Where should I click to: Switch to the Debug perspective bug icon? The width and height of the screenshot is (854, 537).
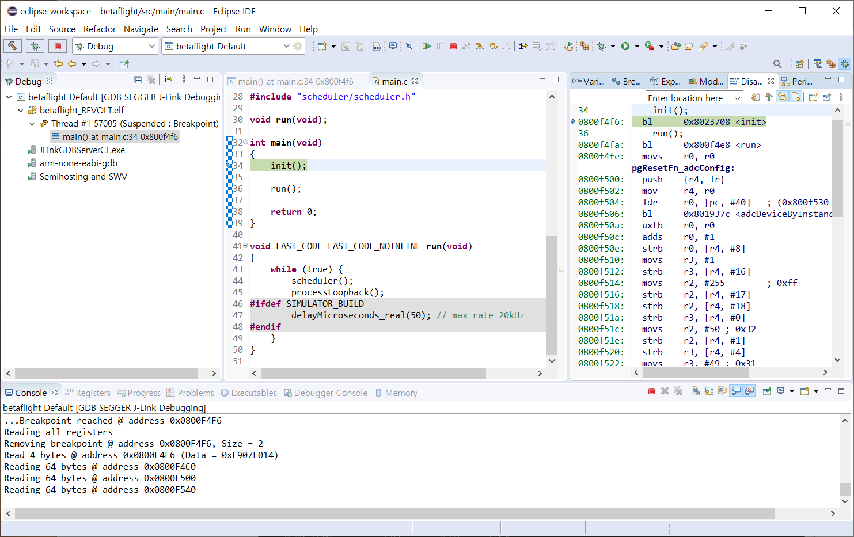[844, 64]
